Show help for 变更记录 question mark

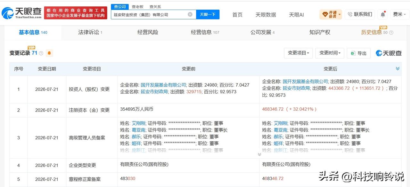[41, 53]
